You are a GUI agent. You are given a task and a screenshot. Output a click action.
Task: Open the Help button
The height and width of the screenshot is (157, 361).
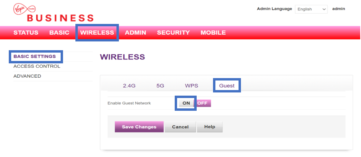coord(209,127)
